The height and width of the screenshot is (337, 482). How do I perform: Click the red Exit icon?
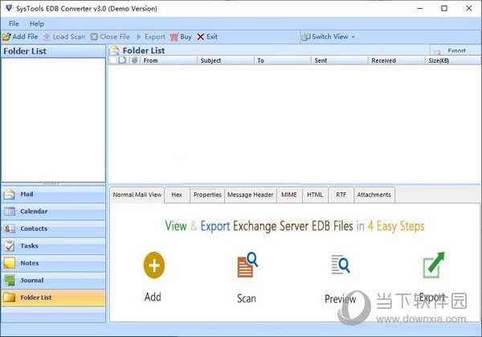200,37
